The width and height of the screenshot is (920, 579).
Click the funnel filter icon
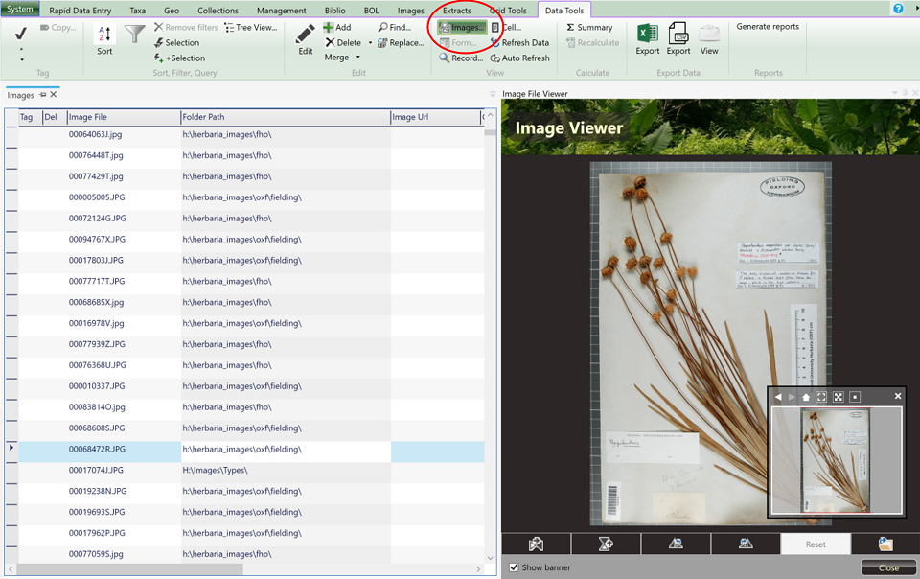click(134, 34)
